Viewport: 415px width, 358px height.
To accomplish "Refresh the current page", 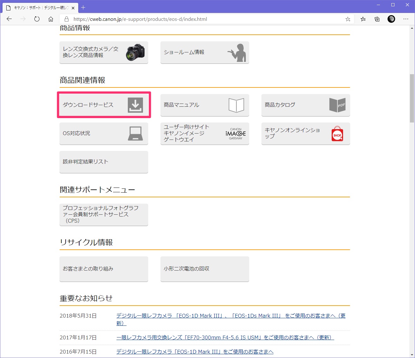I will 37,19.
